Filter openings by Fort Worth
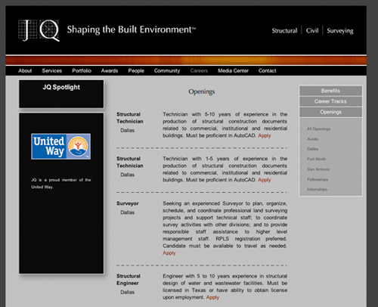 pos(317,159)
